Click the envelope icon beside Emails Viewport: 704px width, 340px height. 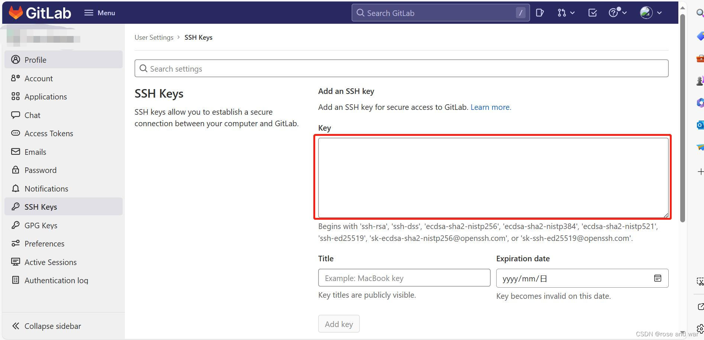tap(15, 151)
